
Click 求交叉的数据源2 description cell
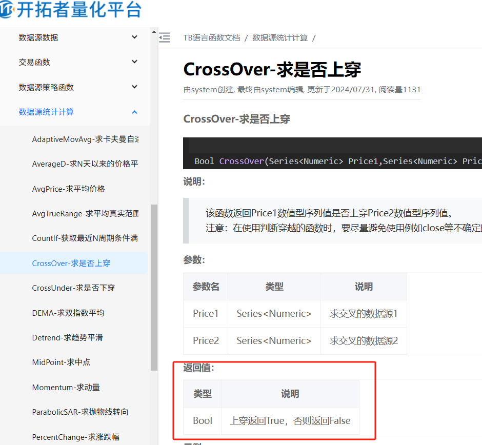[x=364, y=340]
